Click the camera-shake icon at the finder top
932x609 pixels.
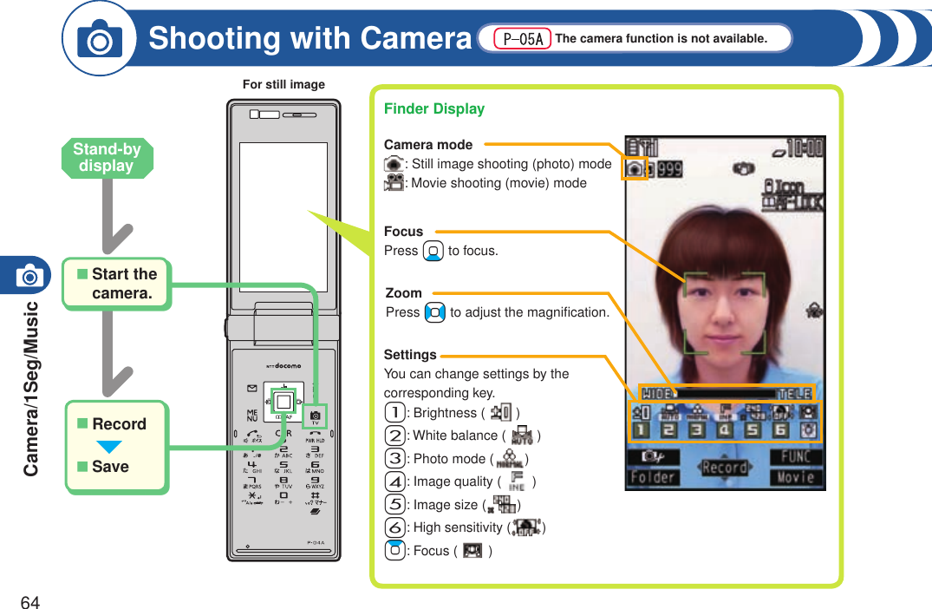click(x=743, y=169)
